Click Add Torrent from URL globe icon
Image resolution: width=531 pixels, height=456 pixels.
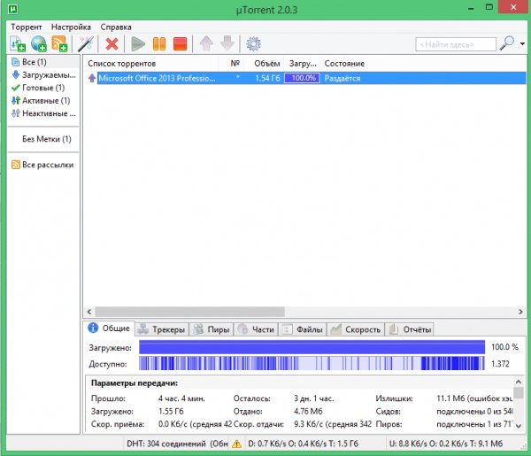pyautogui.click(x=38, y=44)
